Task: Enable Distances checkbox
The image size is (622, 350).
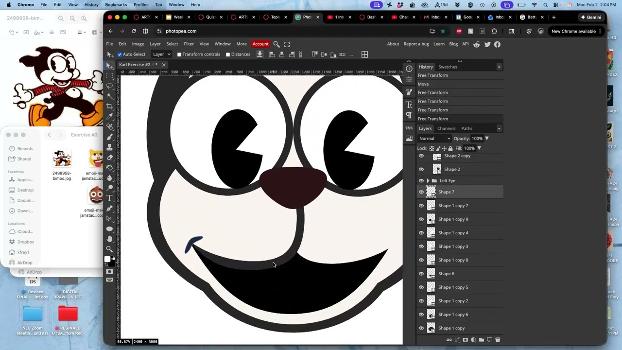Action: coord(228,54)
